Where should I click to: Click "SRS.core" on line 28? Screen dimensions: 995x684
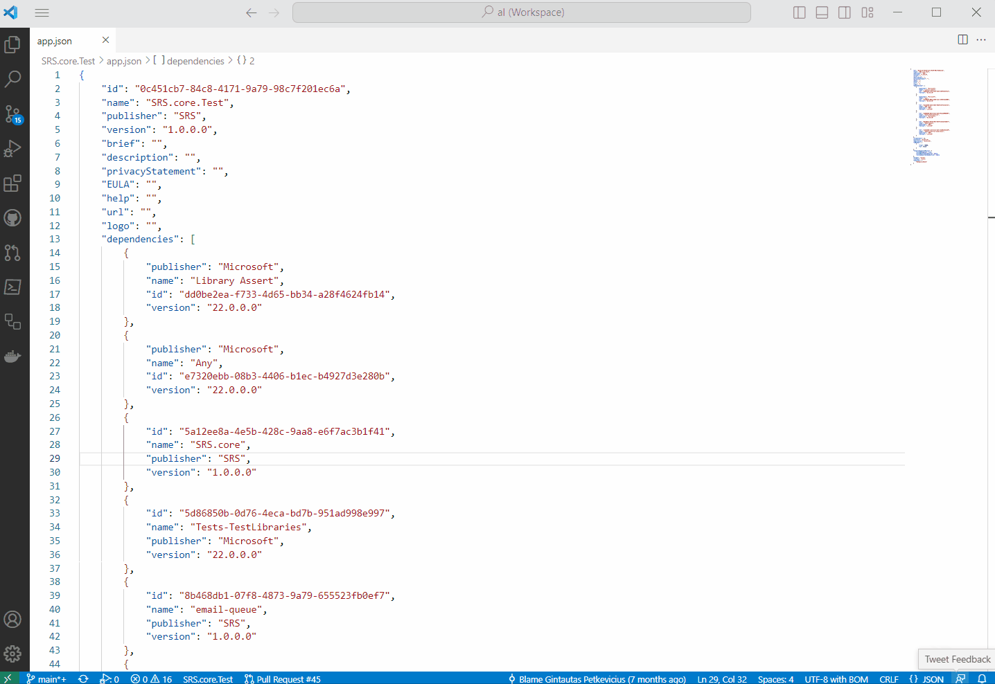218,444
